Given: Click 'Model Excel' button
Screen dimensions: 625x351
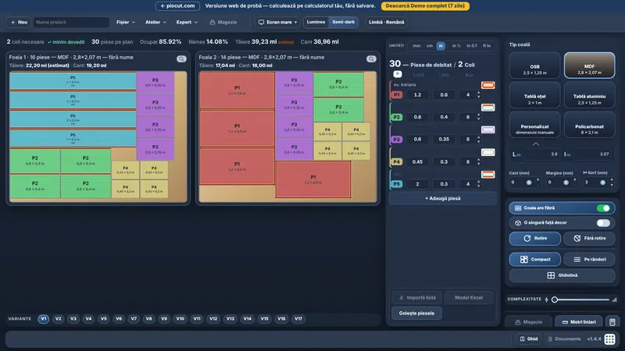Looking at the screenshot, I should [x=469, y=298].
